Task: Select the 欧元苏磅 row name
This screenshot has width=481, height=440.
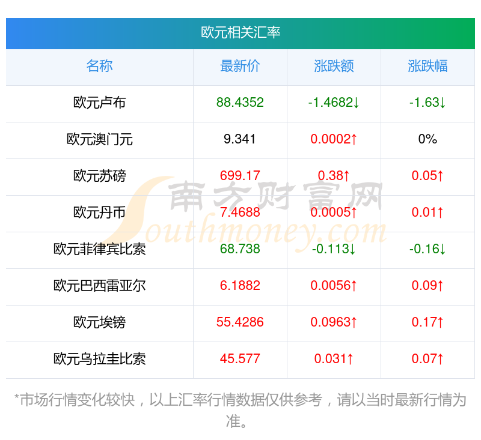Action: 99,176
